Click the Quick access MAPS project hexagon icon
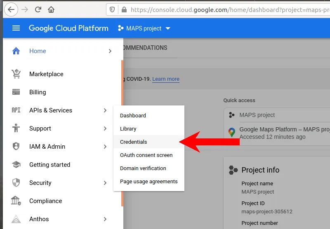The height and width of the screenshot is (229, 330). click(x=232, y=115)
